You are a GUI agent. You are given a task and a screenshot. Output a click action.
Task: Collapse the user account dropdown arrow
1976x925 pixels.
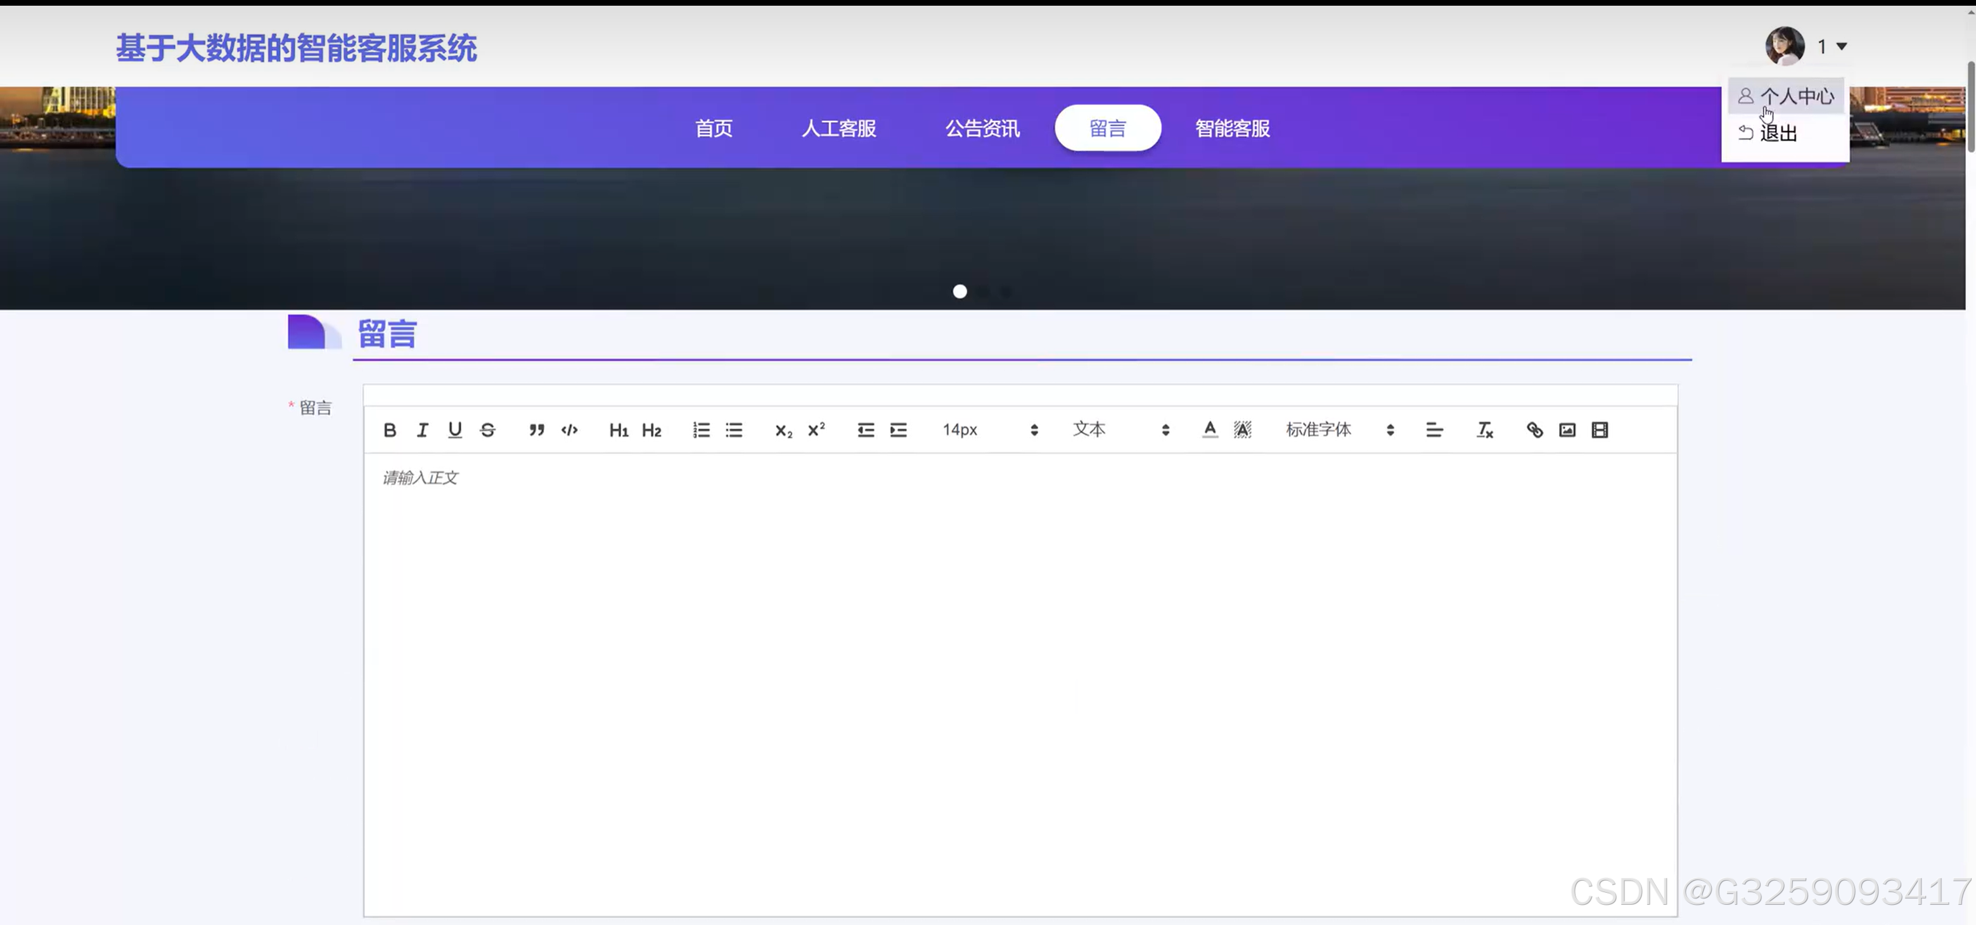click(x=1842, y=47)
